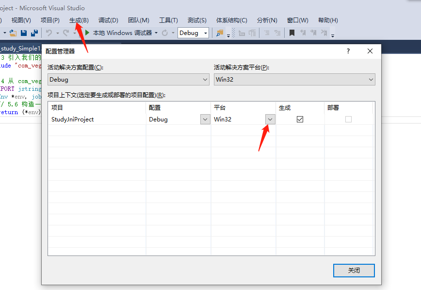The width and height of the screenshot is (421, 290).
Task: Open the 体系结构(C) menu
Action: [232, 20]
